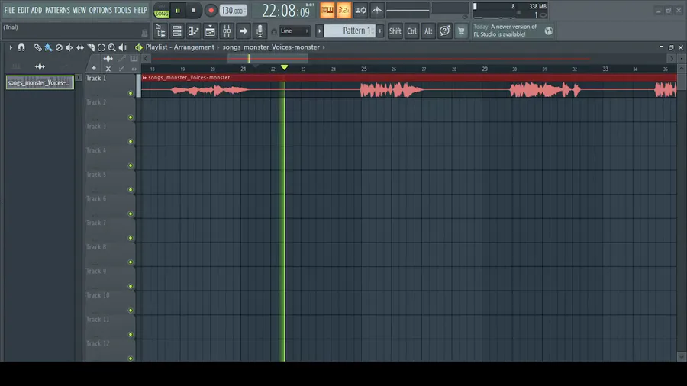Toggle the metronome icon
This screenshot has width=687, height=386.
tap(377, 11)
